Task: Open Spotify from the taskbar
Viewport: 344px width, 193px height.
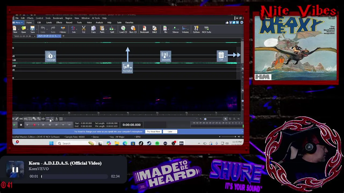Action: (157, 143)
